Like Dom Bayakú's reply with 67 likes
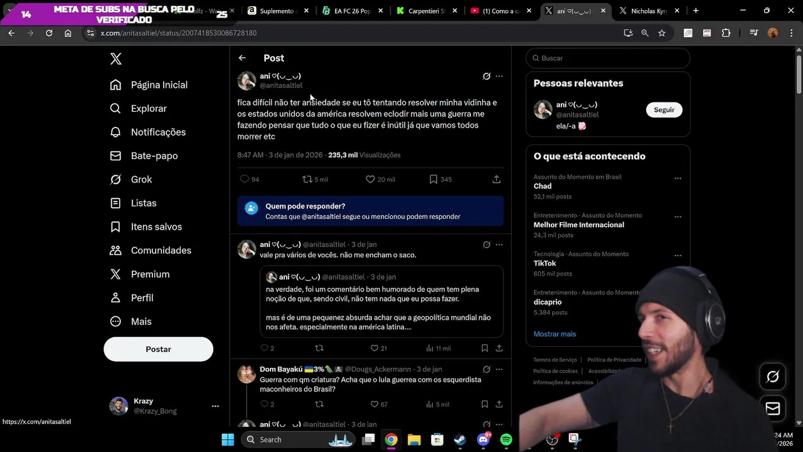The image size is (803, 452). pyautogui.click(x=378, y=404)
